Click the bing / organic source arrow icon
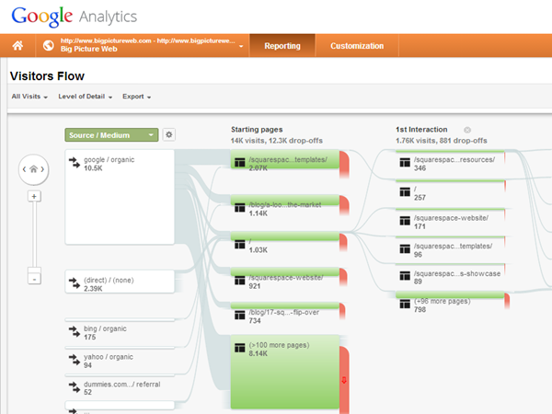The image size is (552, 414). point(75,331)
